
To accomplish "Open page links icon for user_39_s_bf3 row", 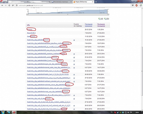I will (x=74, y=95).
